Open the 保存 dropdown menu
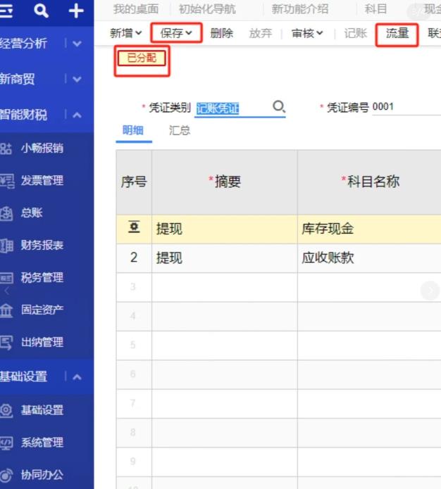The image size is (441, 489). 176,33
